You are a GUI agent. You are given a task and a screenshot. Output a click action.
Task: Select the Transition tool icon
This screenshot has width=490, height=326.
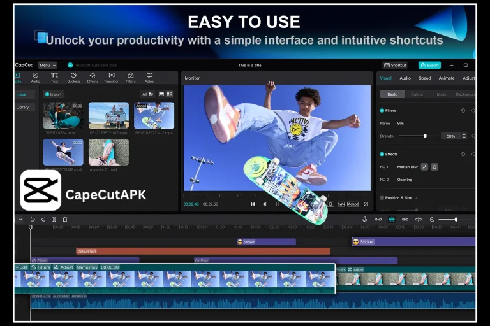[x=112, y=78]
